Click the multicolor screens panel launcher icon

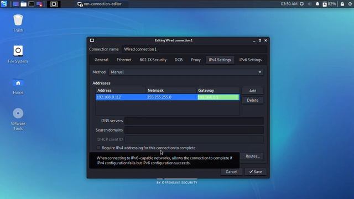coord(39,4)
